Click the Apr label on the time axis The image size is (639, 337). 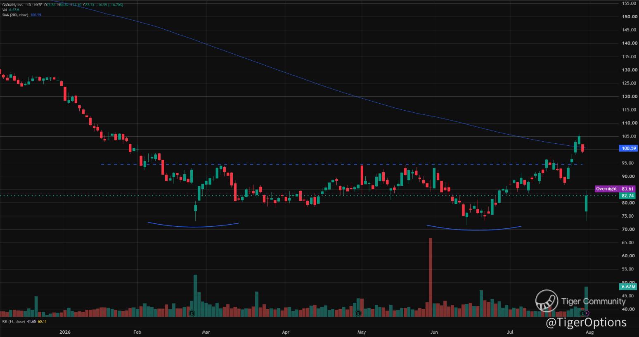286,332
